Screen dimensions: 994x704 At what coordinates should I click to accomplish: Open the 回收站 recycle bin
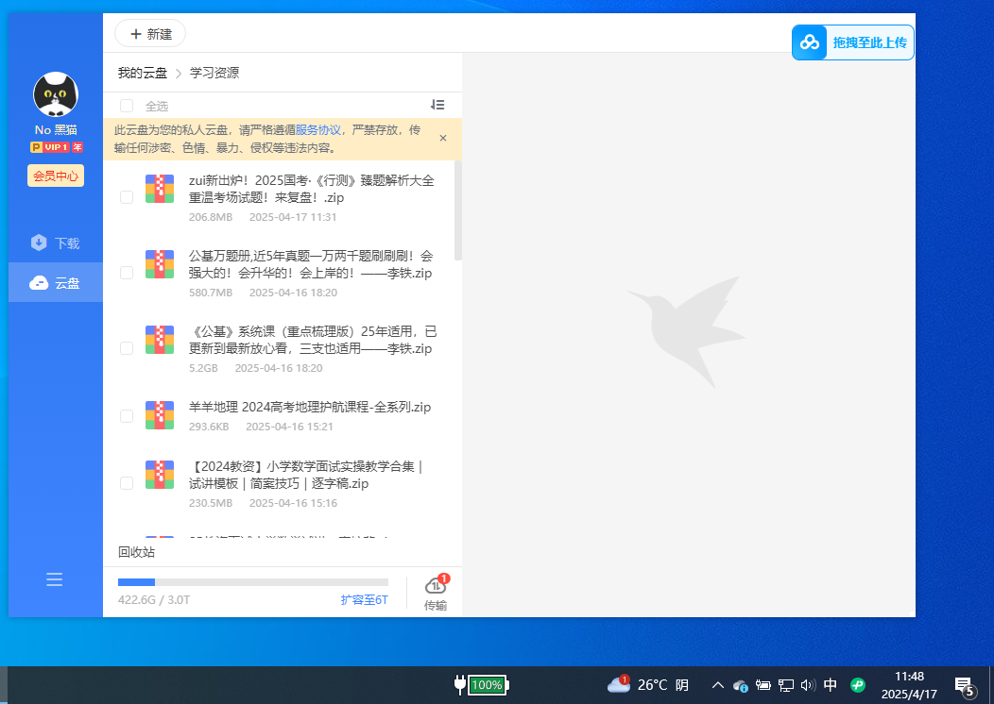pos(136,552)
